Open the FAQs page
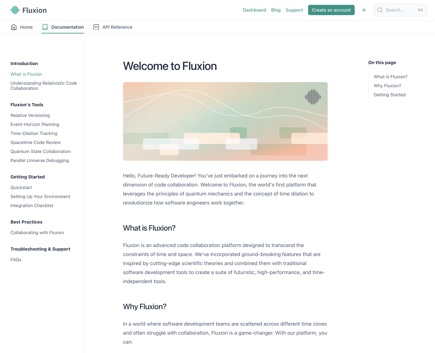This screenshot has height=353, width=435. 16,260
